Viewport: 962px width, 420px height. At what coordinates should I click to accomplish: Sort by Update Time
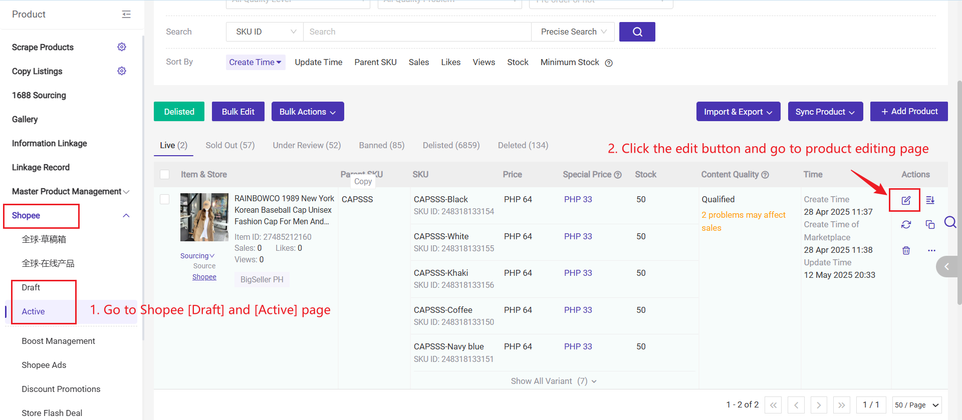tap(319, 62)
